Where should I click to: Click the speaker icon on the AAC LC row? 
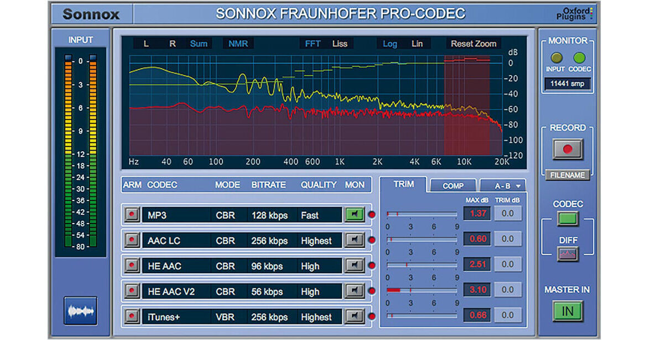coord(355,240)
